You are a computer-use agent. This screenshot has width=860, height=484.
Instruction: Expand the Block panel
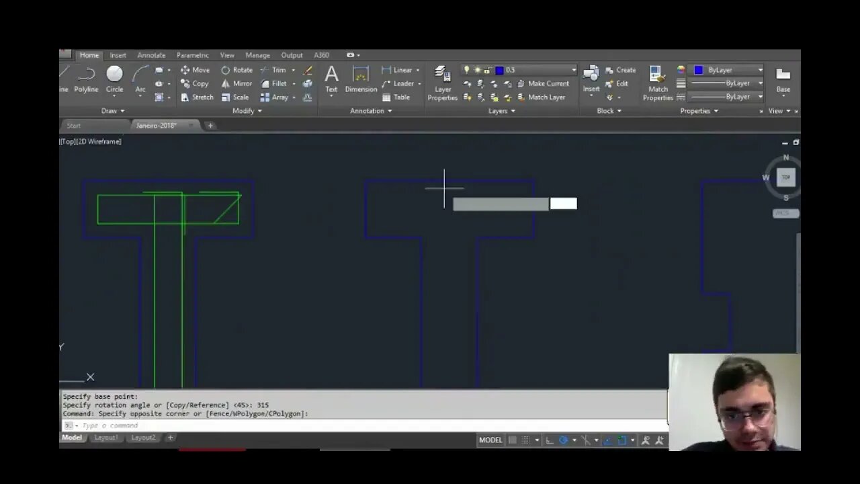(x=609, y=111)
